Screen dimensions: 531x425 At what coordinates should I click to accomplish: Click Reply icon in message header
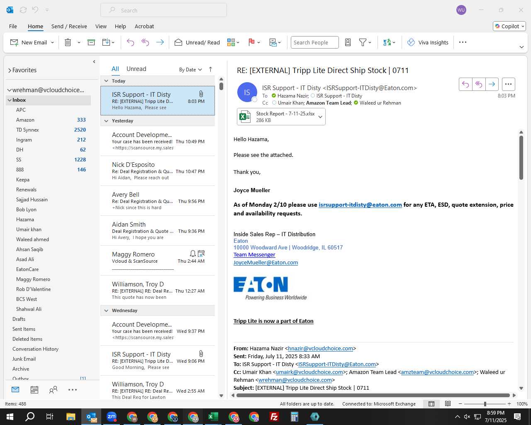(465, 84)
